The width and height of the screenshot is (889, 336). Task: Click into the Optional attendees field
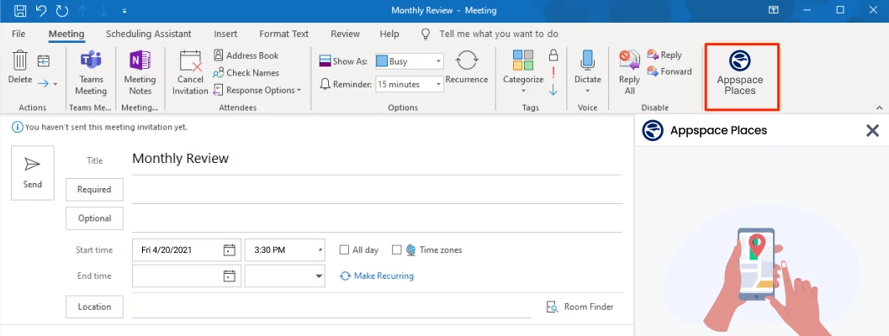(377, 218)
